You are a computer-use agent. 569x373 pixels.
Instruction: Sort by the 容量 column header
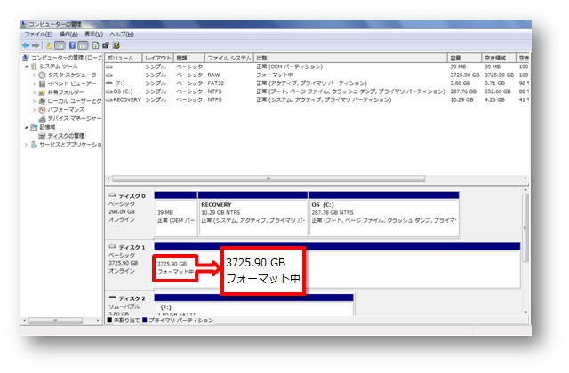tap(464, 58)
